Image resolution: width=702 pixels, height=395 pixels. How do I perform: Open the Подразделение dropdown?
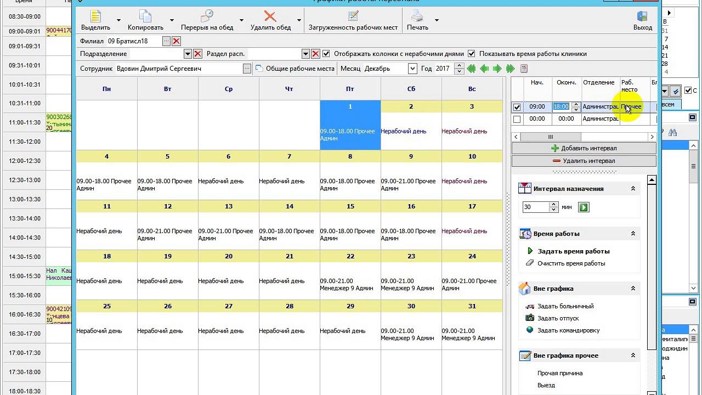pos(188,54)
